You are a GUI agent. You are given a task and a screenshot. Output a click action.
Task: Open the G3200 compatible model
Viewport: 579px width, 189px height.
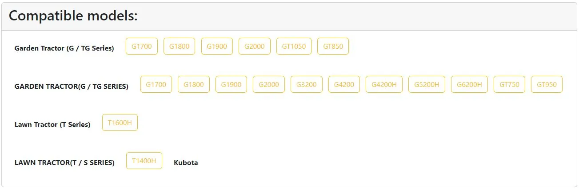(x=307, y=84)
